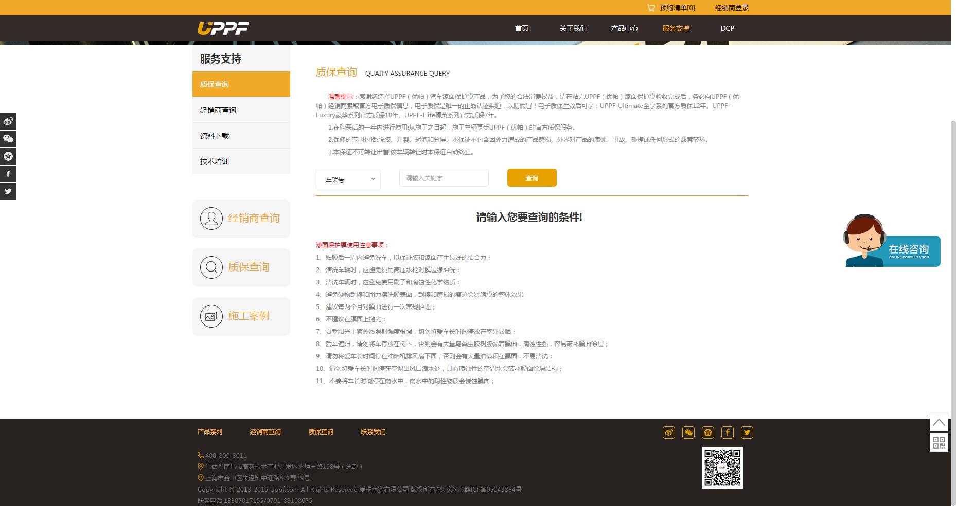Click the WeChat icon in the left floating sidebar

(8, 139)
